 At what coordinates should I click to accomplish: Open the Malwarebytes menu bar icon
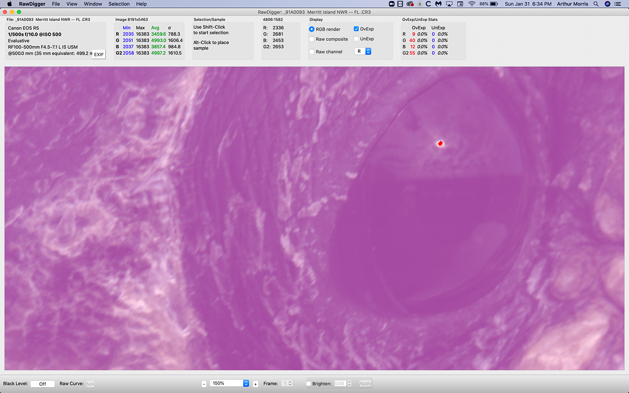[x=438, y=4]
